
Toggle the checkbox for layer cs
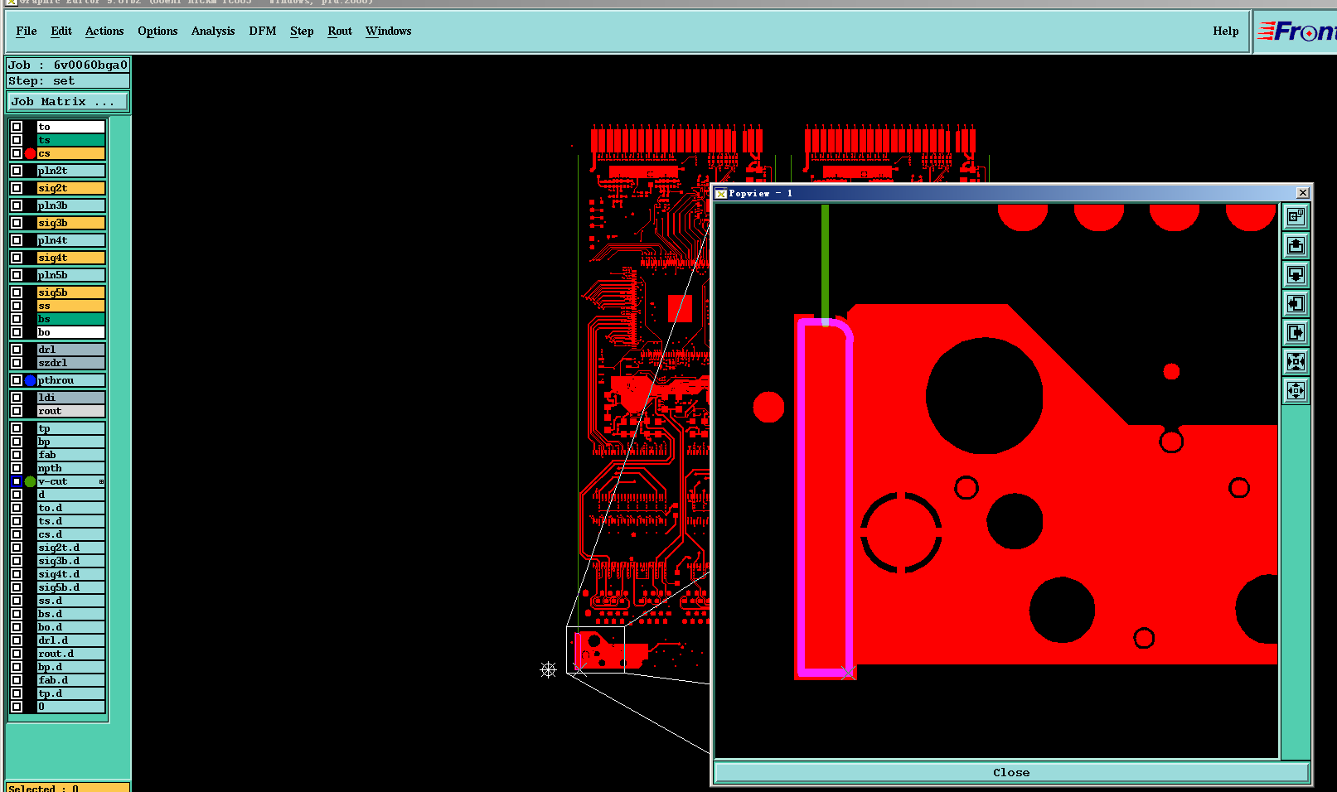17,153
